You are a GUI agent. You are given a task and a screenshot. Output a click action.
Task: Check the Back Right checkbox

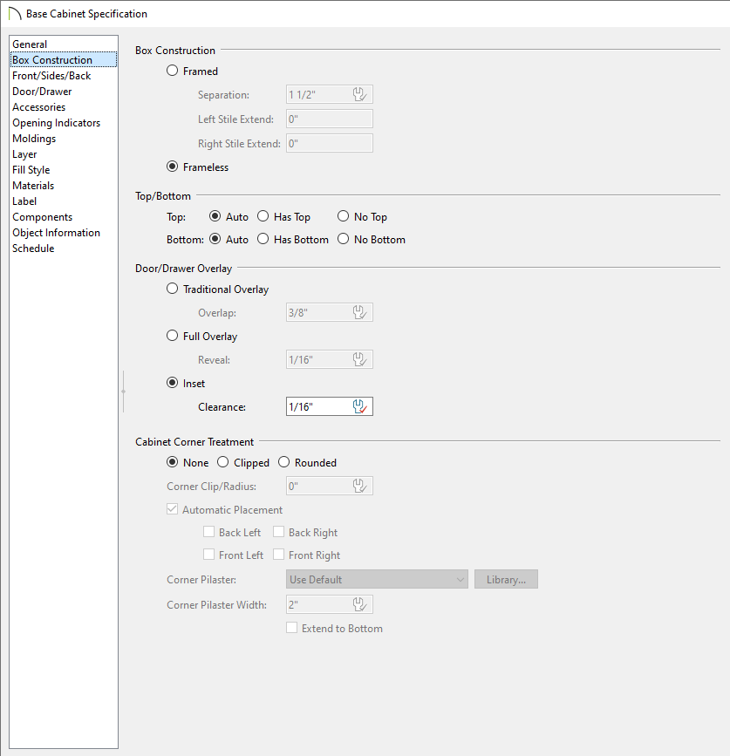click(278, 532)
